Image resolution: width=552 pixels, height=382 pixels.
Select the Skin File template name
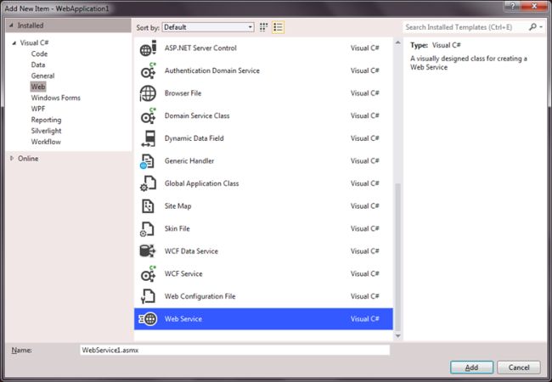pos(177,228)
